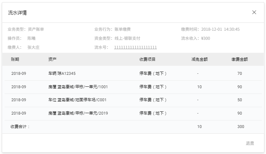Open the 流水号 1111111111111111111 link
Screen dimensions: 266x154
coord(136,47)
